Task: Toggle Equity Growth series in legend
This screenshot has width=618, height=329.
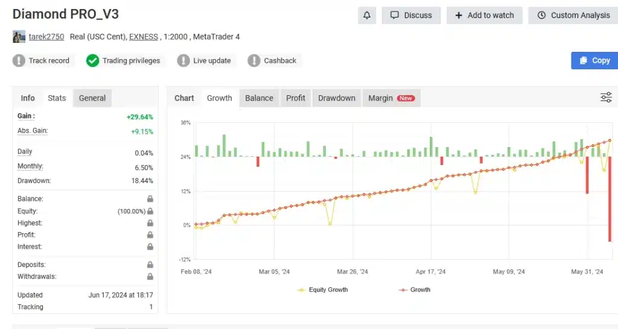Action: click(x=322, y=290)
